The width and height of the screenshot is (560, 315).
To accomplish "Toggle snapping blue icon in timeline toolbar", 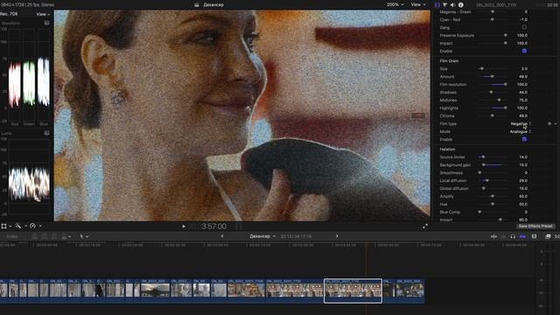I will pos(522,236).
